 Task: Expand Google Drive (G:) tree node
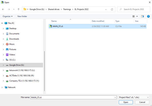[x=3, y=65]
